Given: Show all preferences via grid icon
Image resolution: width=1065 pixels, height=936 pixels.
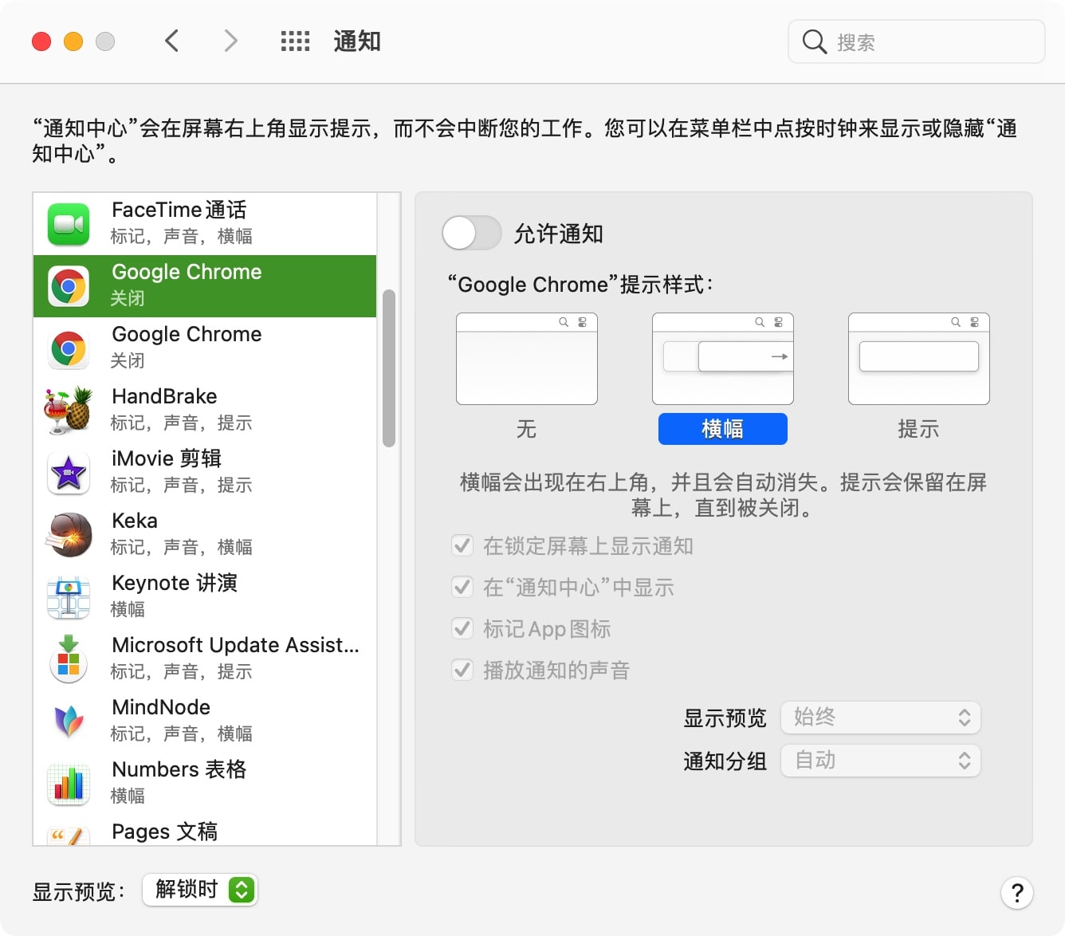Looking at the screenshot, I should pyautogui.click(x=295, y=41).
